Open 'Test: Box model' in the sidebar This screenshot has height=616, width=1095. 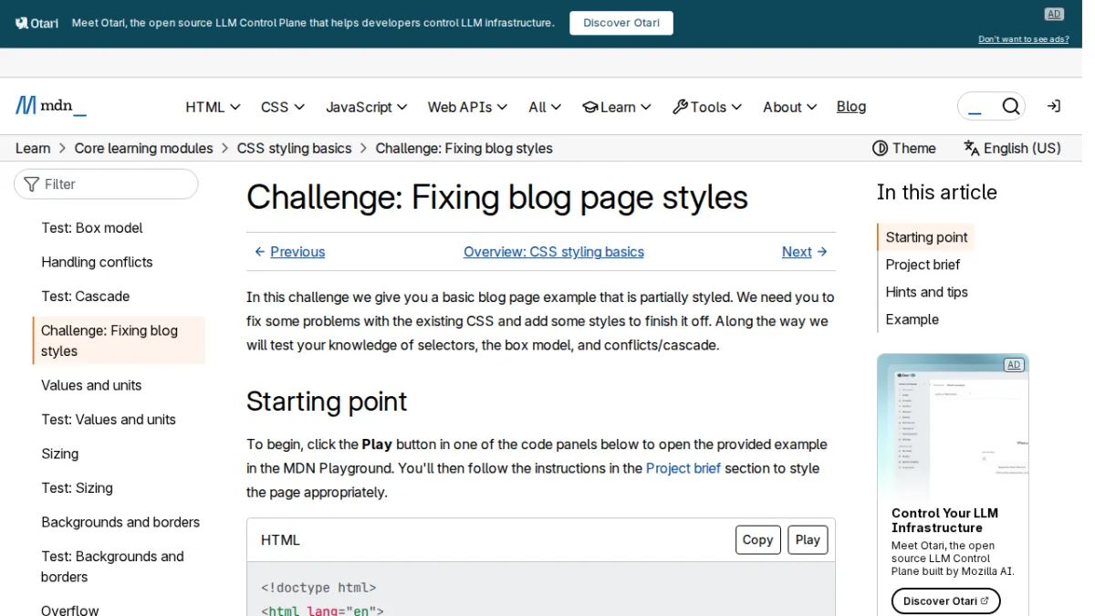[92, 228]
